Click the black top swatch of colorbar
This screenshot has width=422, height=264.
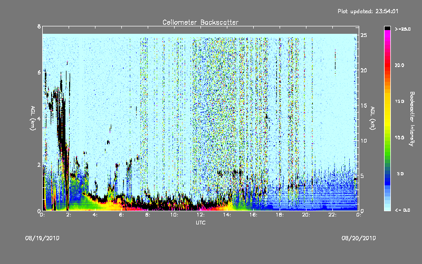click(x=387, y=28)
